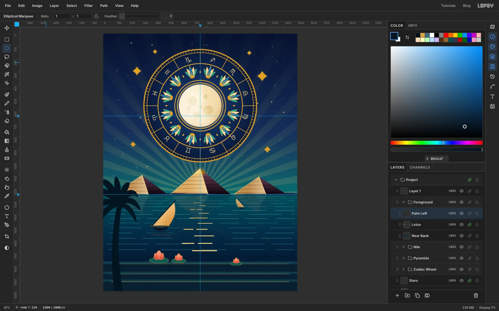Select the Move tool
499x311 pixels.
[x=7, y=28]
